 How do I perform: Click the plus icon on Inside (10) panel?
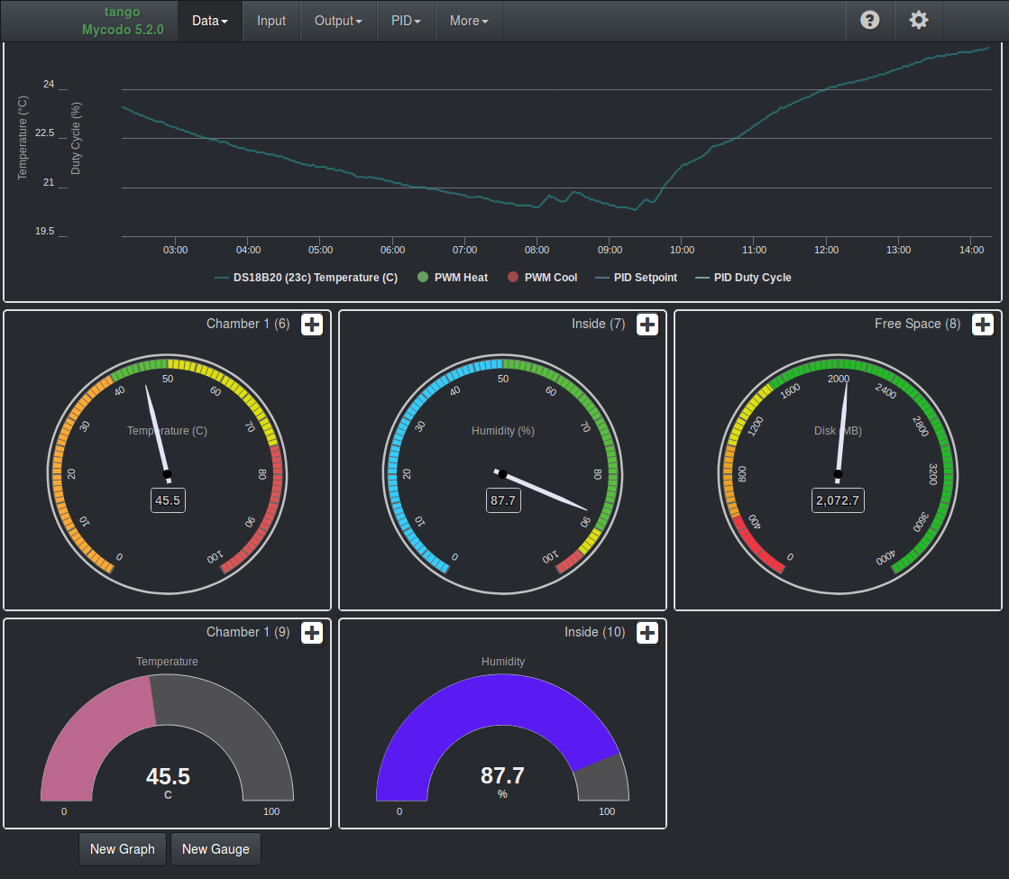pos(647,633)
